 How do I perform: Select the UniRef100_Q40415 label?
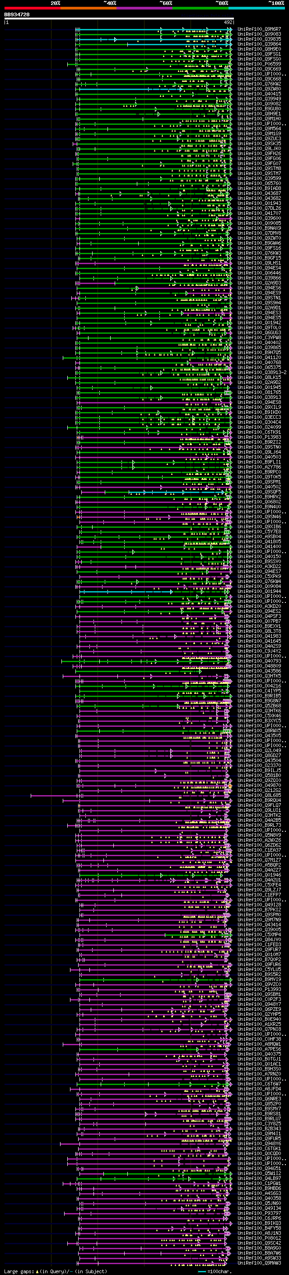259,94
